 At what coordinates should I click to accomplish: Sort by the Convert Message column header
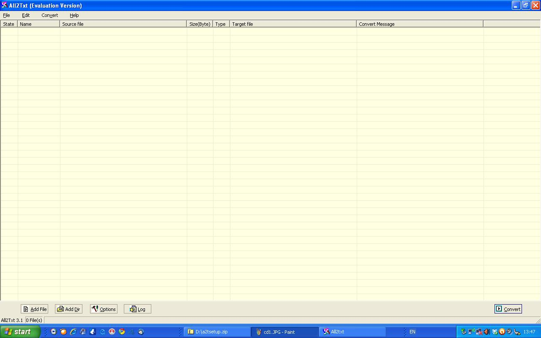[x=420, y=24]
